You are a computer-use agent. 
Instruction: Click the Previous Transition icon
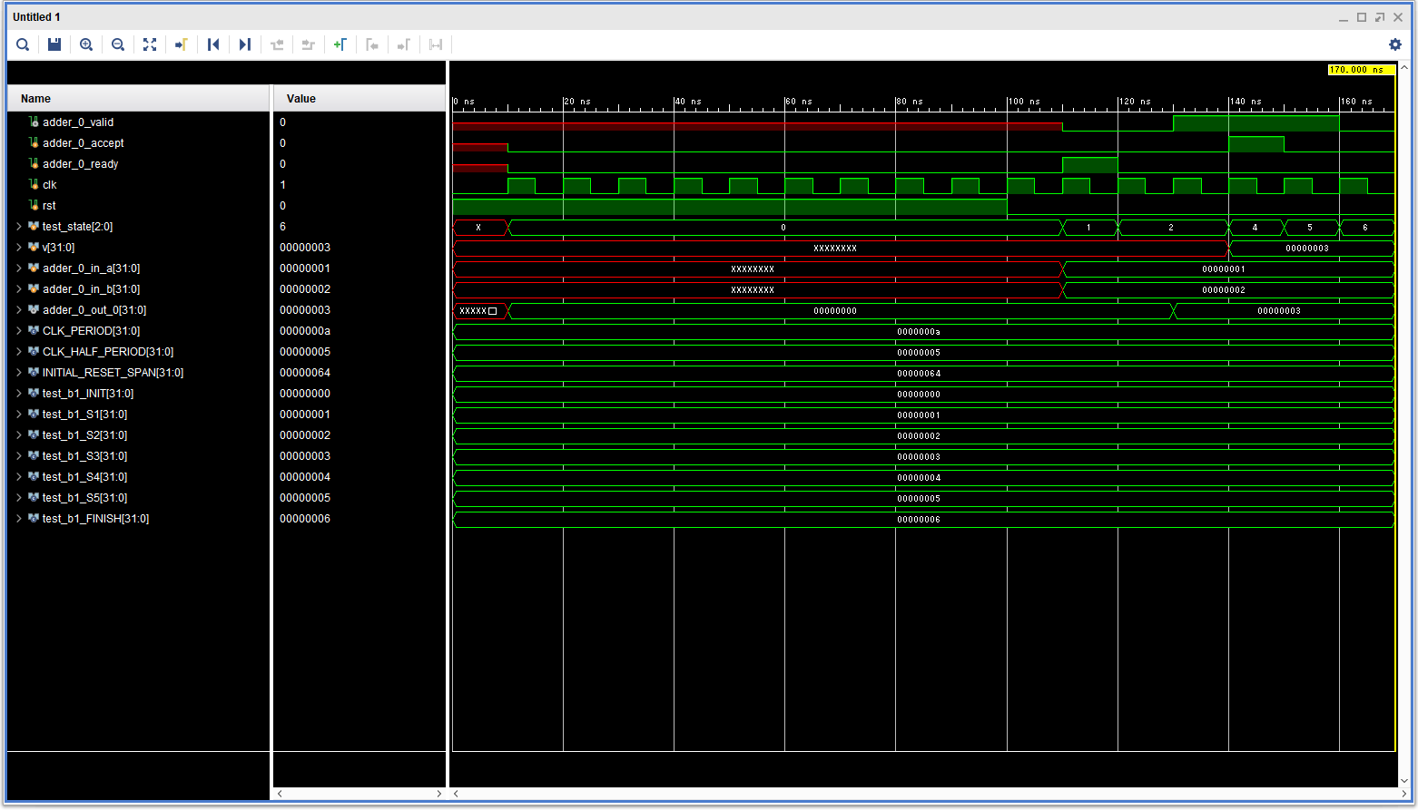point(277,44)
